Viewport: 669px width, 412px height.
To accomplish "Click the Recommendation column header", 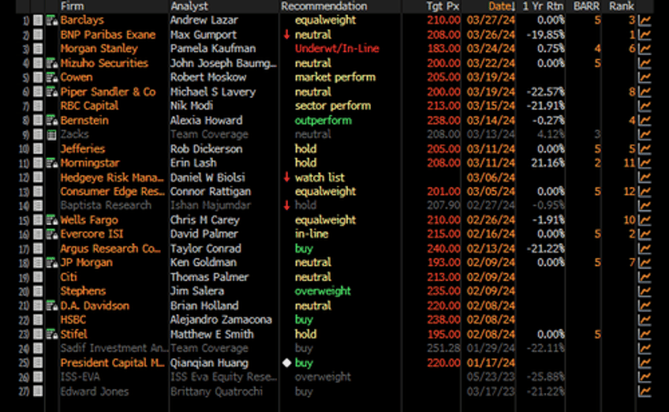I will tap(323, 6).
